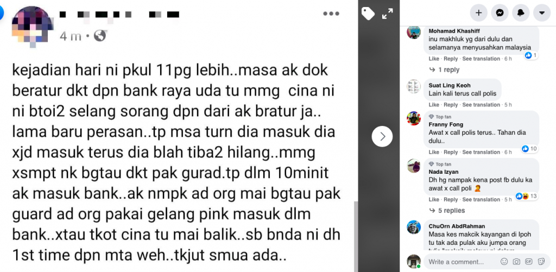The image size is (556, 272).
Task: Open the account dropdown arrow menu
Action: click(x=542, y=13)
